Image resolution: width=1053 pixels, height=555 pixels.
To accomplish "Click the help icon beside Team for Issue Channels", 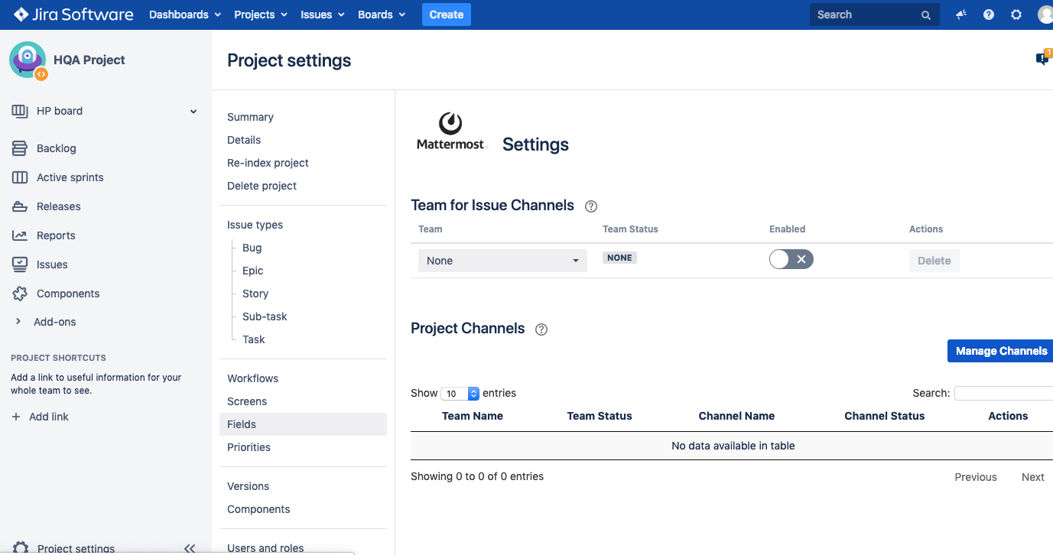I will pos(590,206).
